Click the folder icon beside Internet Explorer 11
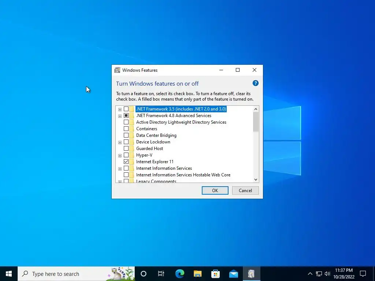Image resolution: width=375 pixels, height=281 pixels. click(131, 162)
